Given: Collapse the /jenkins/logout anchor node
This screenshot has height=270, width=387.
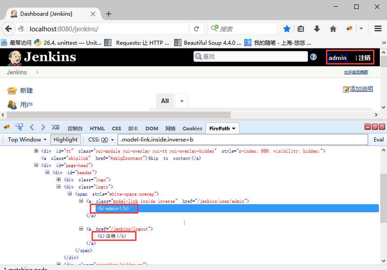Looking at the screenshot, I should pyautogui.click(x=81, y=228).
